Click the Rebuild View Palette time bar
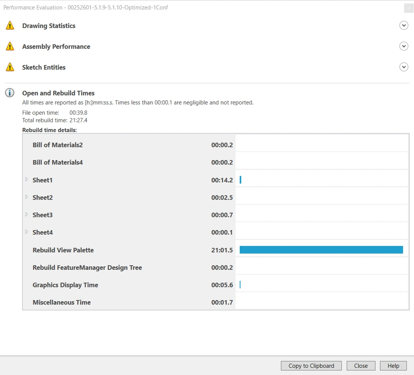414x375 pixels. tap(321, 250)
